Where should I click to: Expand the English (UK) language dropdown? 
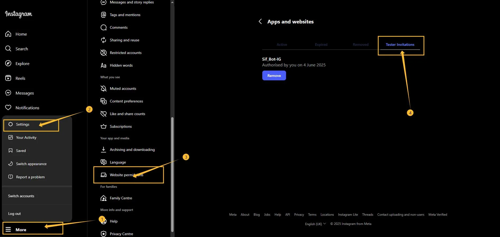pyautogui.click(x=315, y=224)
